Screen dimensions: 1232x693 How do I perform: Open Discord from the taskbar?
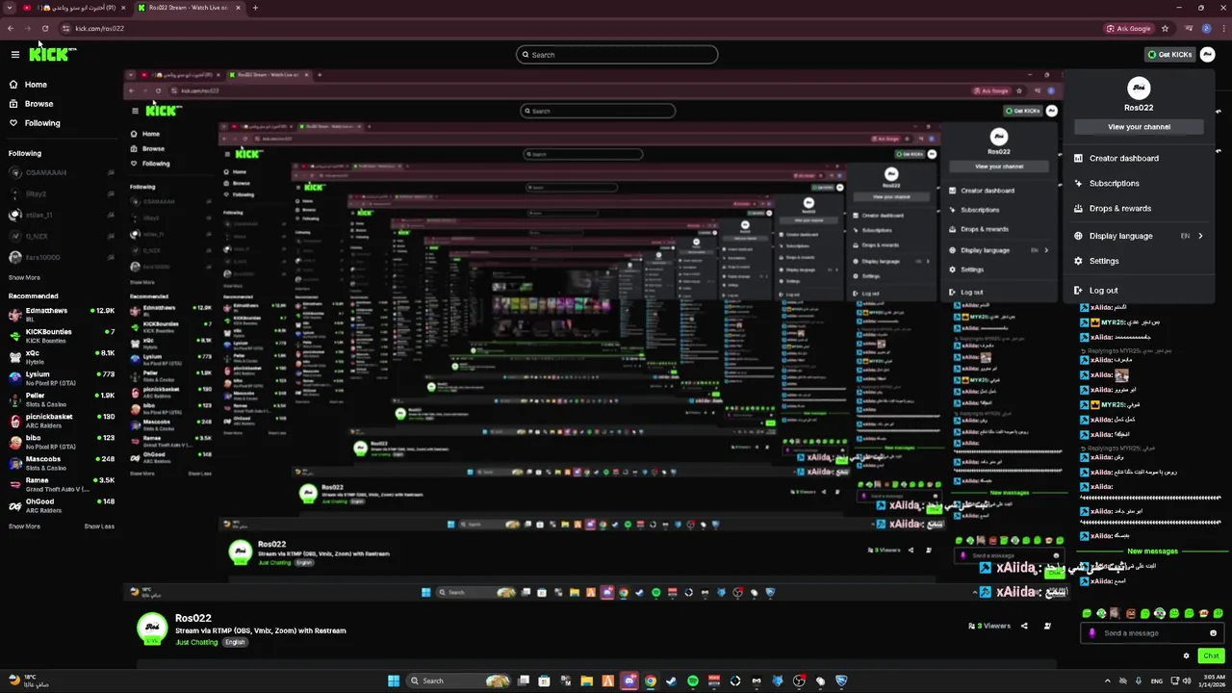629,681
